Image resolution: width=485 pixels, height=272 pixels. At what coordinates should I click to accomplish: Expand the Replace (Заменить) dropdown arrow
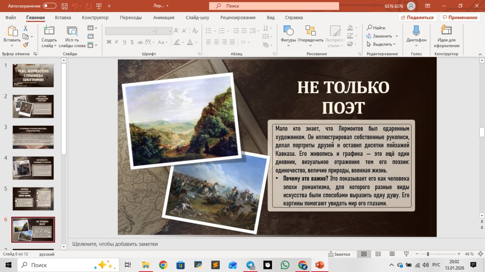point(397,36)
